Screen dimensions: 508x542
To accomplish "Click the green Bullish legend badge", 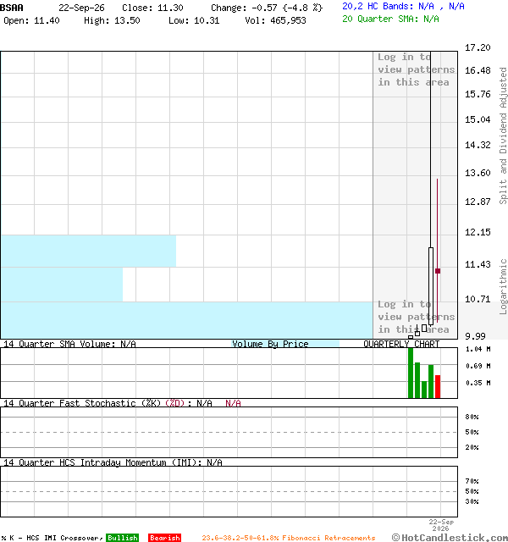I will click(122, 538).
